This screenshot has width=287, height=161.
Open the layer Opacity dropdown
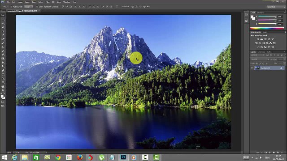(285, 59)
